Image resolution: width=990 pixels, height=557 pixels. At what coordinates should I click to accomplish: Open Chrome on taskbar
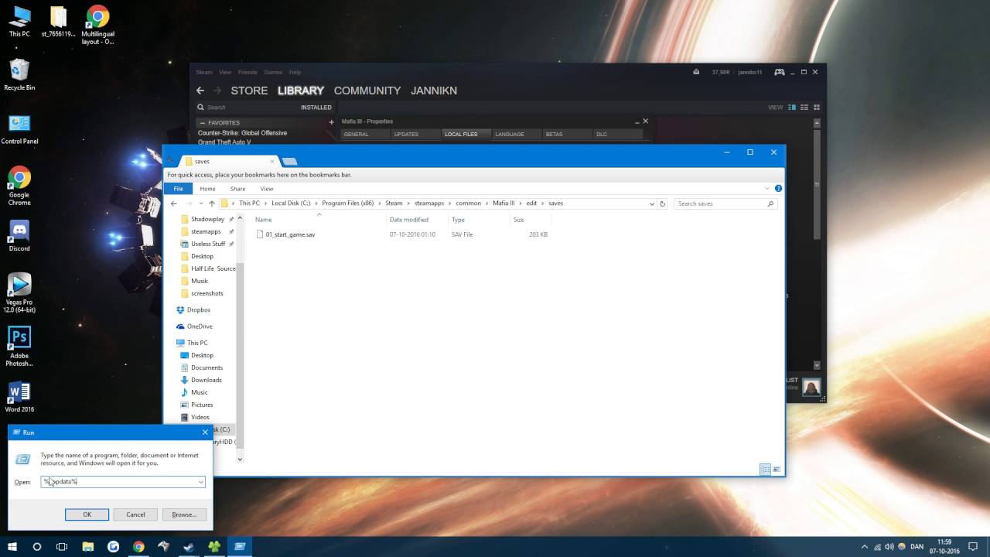(x=138, y=546)
